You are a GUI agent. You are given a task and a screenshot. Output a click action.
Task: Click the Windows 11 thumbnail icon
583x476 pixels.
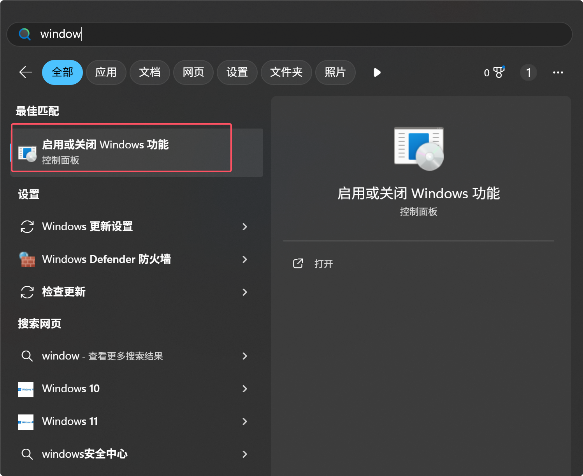pos(26,422)
